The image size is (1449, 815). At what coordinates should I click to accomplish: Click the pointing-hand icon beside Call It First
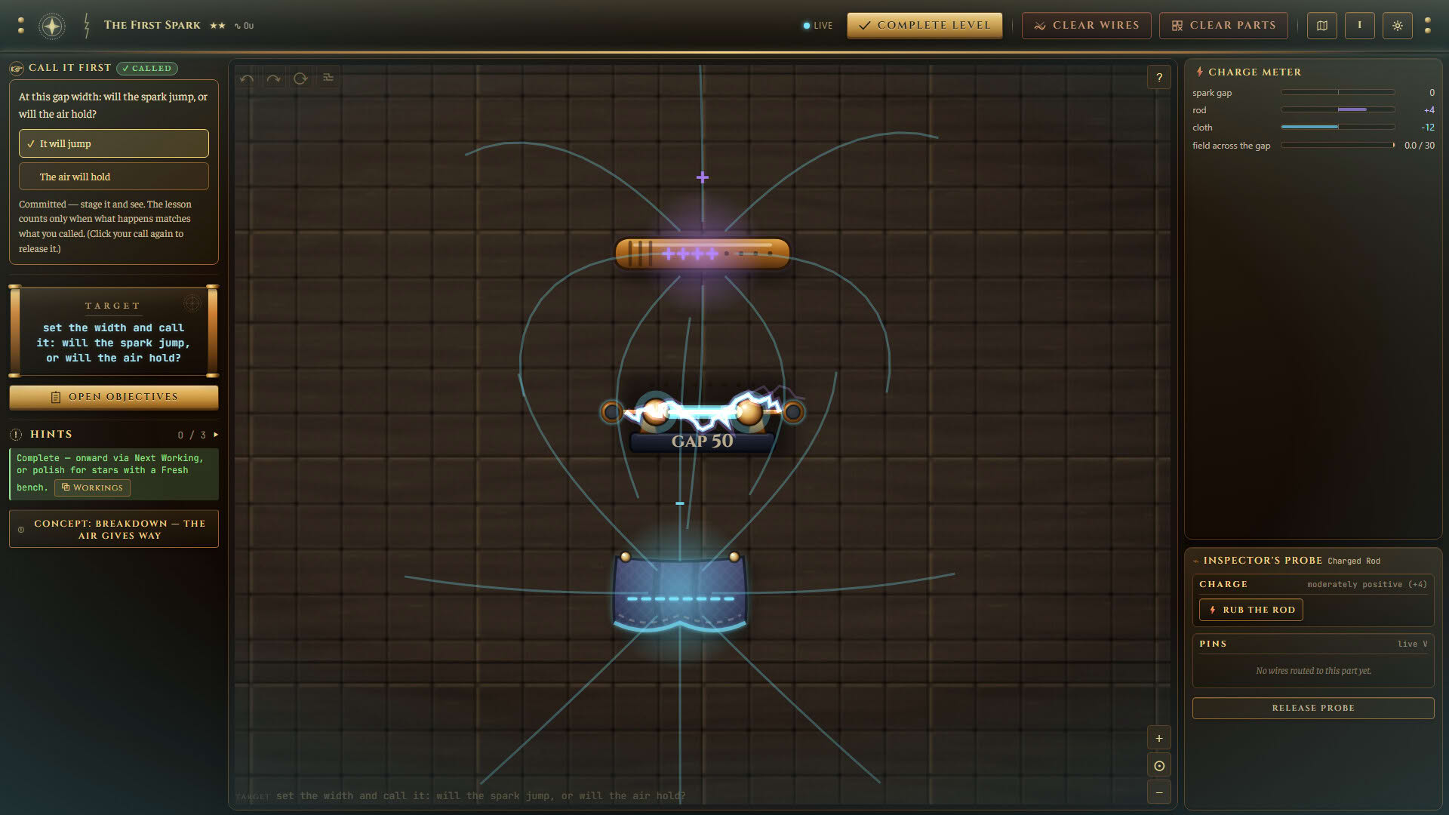16,69
